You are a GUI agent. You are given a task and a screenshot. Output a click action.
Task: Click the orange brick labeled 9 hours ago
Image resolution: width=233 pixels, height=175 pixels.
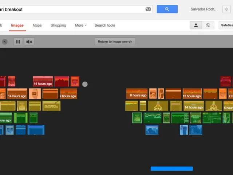tap(68, 94)
